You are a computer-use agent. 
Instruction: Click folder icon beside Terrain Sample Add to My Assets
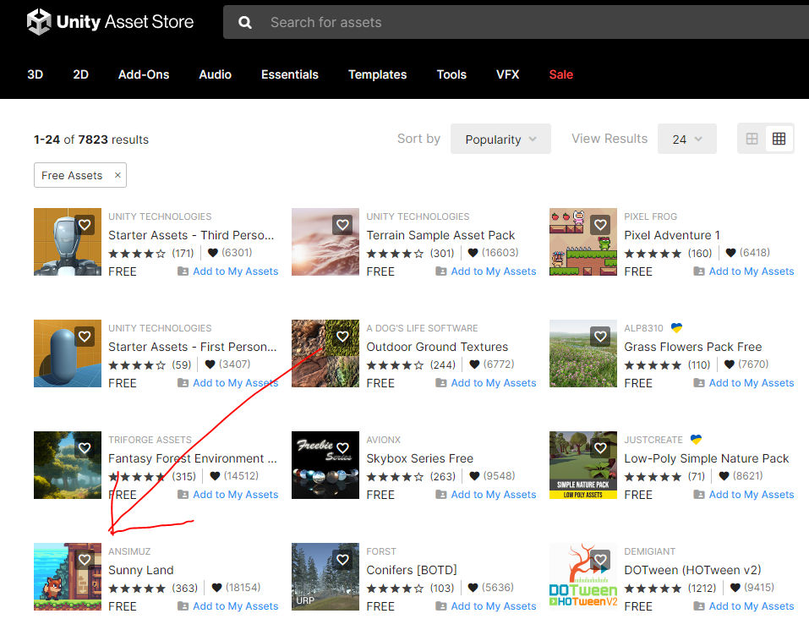pyautogui.click(x=441, y=271)
